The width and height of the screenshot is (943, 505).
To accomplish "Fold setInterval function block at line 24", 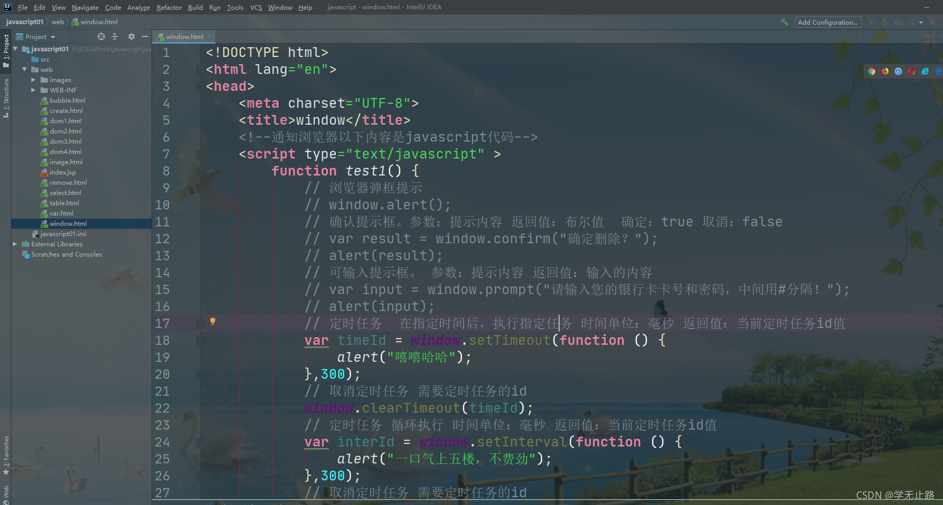I will (x=200, y=442).
